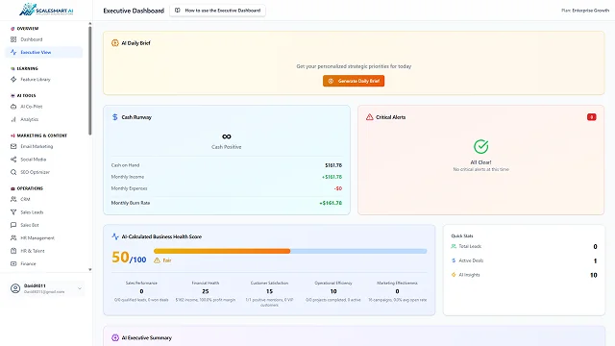615x346 pixels.
Task: Click the 50/100 health score value
Action: click(129, 258)
